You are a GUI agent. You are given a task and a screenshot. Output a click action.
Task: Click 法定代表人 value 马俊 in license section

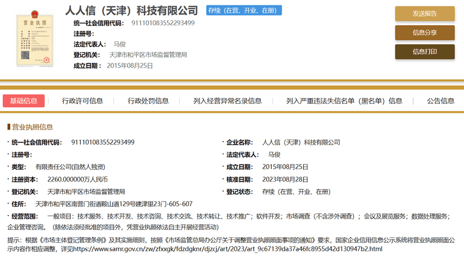click(274, 154)
